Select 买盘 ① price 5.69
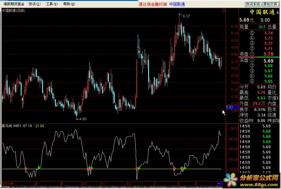 pos(268,61)
